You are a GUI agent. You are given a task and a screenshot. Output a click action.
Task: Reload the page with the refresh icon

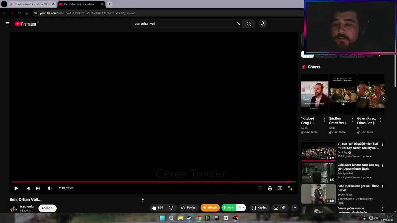pos(19,13)
